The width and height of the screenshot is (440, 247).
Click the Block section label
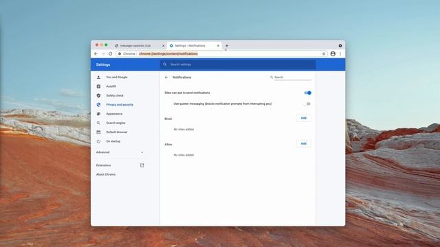pyautogui.click(x=168, y=119)
